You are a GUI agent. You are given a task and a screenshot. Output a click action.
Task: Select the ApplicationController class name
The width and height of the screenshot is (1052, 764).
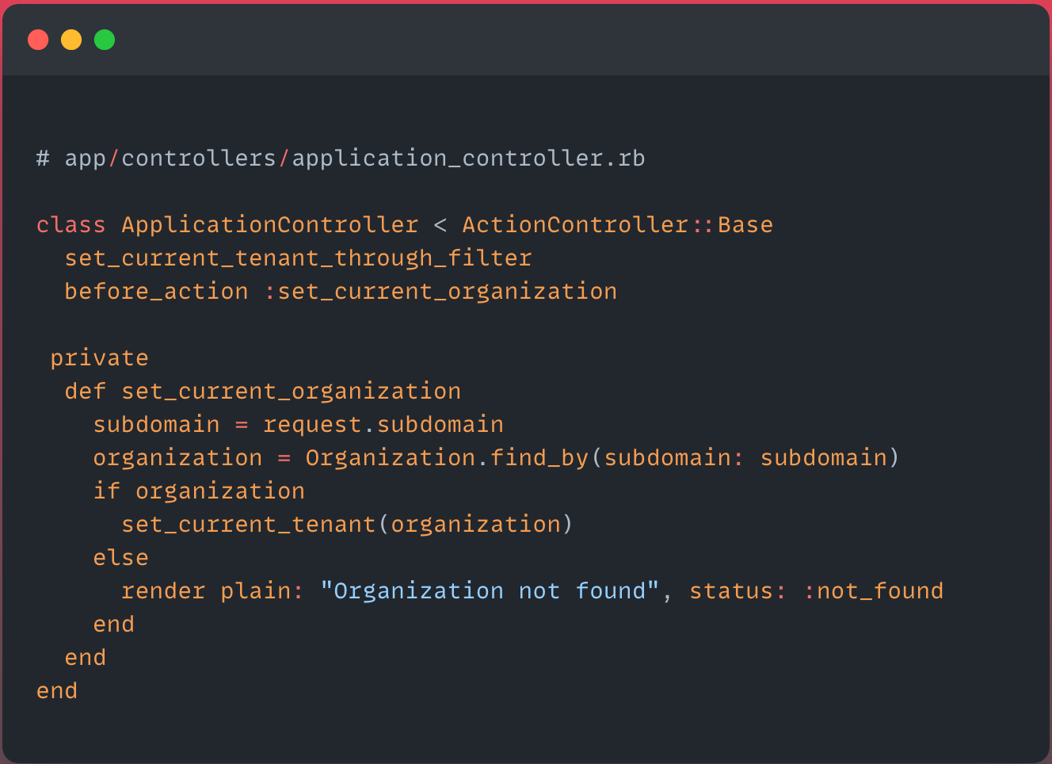269,225
